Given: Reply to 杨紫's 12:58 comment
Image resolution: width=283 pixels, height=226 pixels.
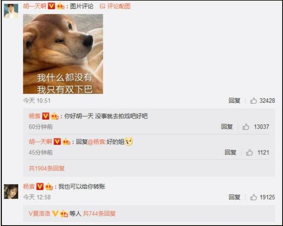Looking at the screenshot, I should 234,197.
